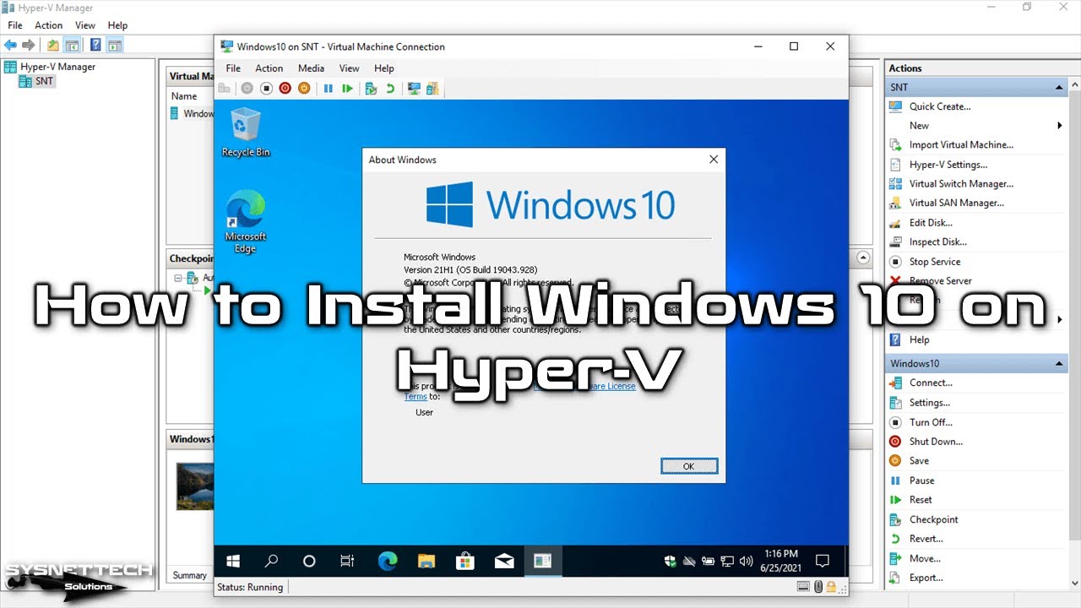Click the Search magnifier on guest taskbar
The height and width of the screenshot is (608, 1081).
(271, 561)
